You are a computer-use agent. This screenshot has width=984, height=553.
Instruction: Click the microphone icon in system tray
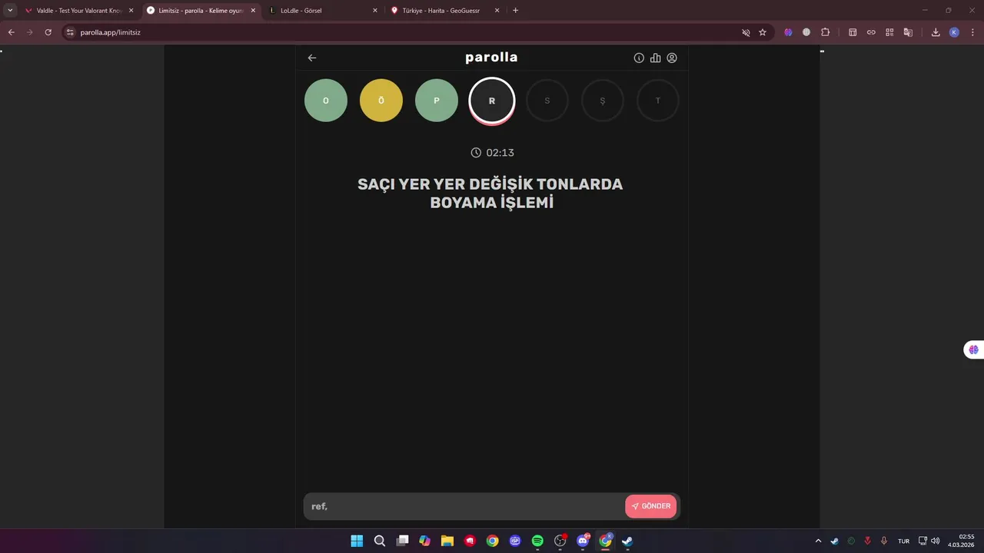(x=884, y=541)
